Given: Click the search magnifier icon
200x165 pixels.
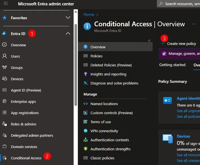Looking at the screenshot, I should point(161,4).
